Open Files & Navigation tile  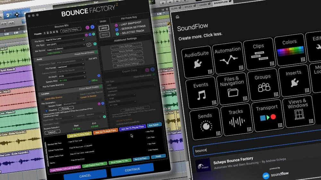pyautogui.click(x=232, y=88)
